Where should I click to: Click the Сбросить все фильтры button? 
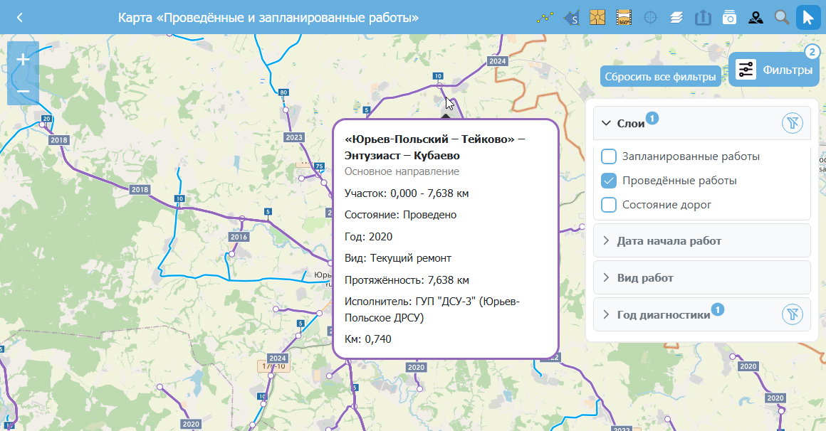coord(660,76)
